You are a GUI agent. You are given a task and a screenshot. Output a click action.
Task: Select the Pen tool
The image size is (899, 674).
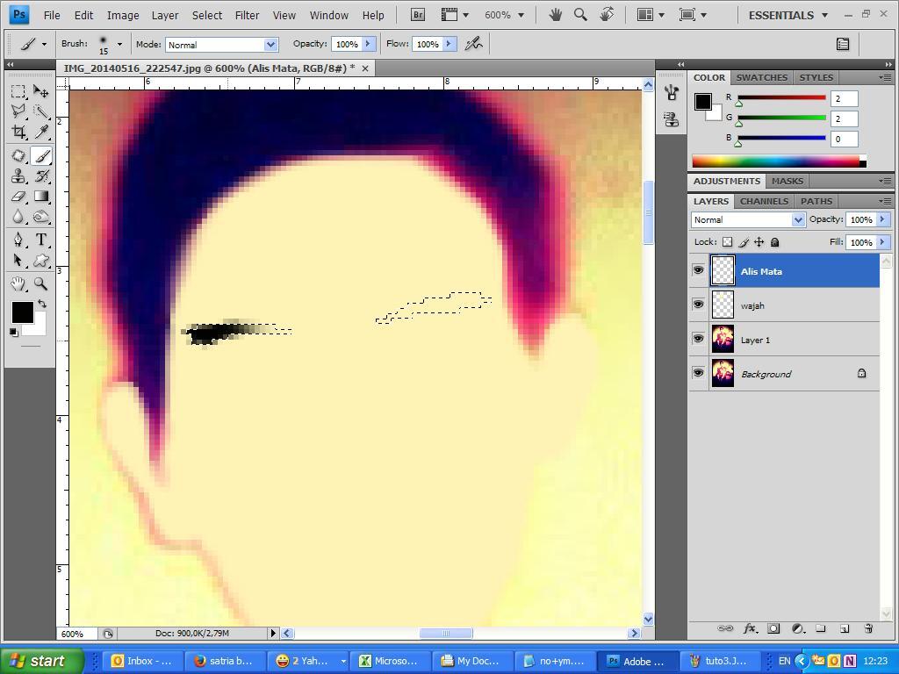18,240
